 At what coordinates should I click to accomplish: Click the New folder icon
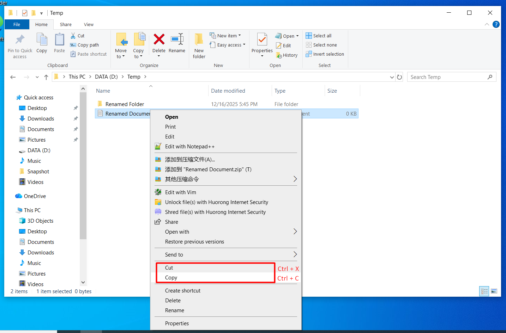pos(199,39)
